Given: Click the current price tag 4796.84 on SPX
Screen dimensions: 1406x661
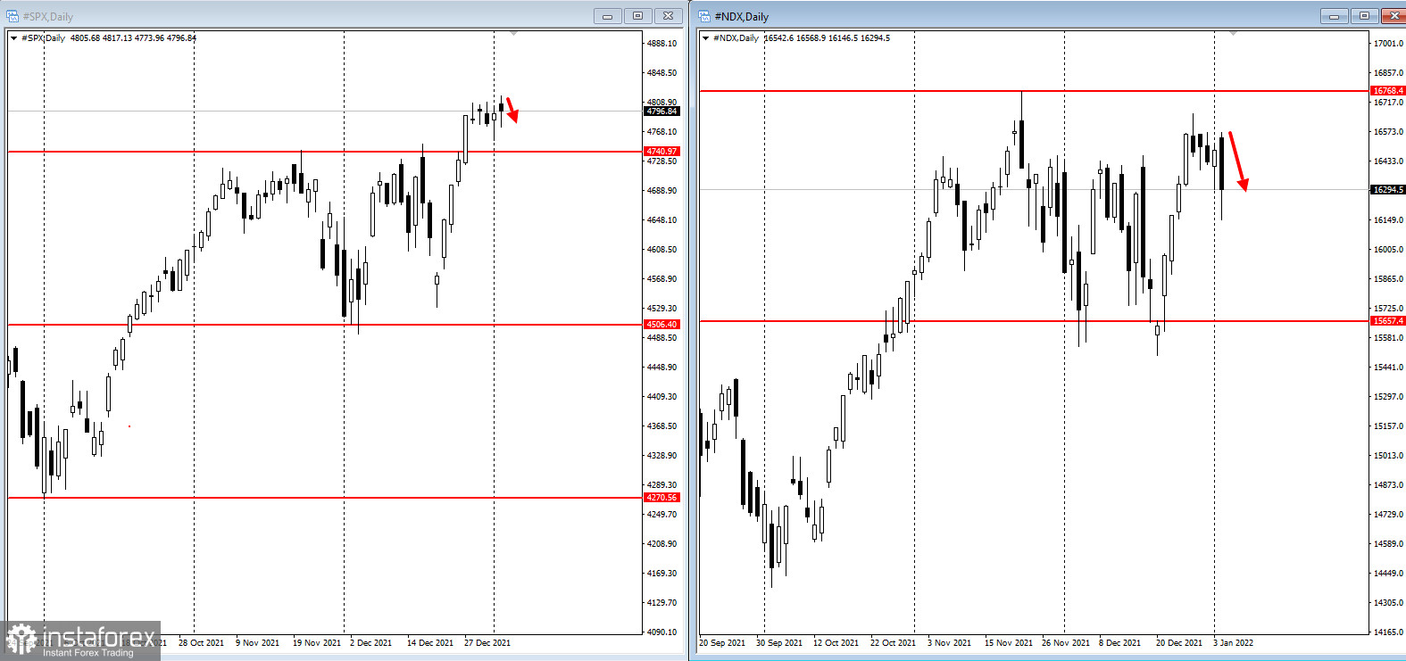Looking at the screenshot, I should [661, 112].
